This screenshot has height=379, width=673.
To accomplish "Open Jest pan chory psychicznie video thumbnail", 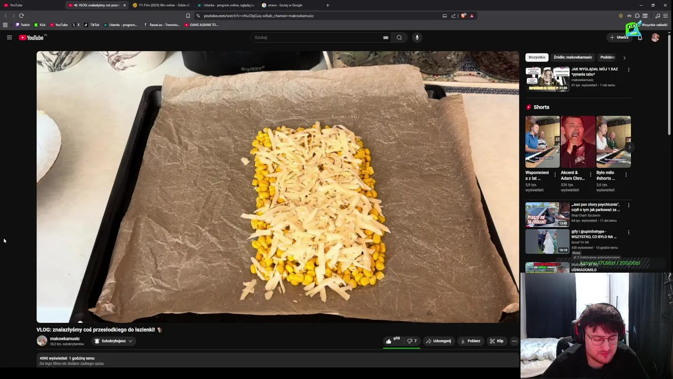I will (x=547, y=214).
